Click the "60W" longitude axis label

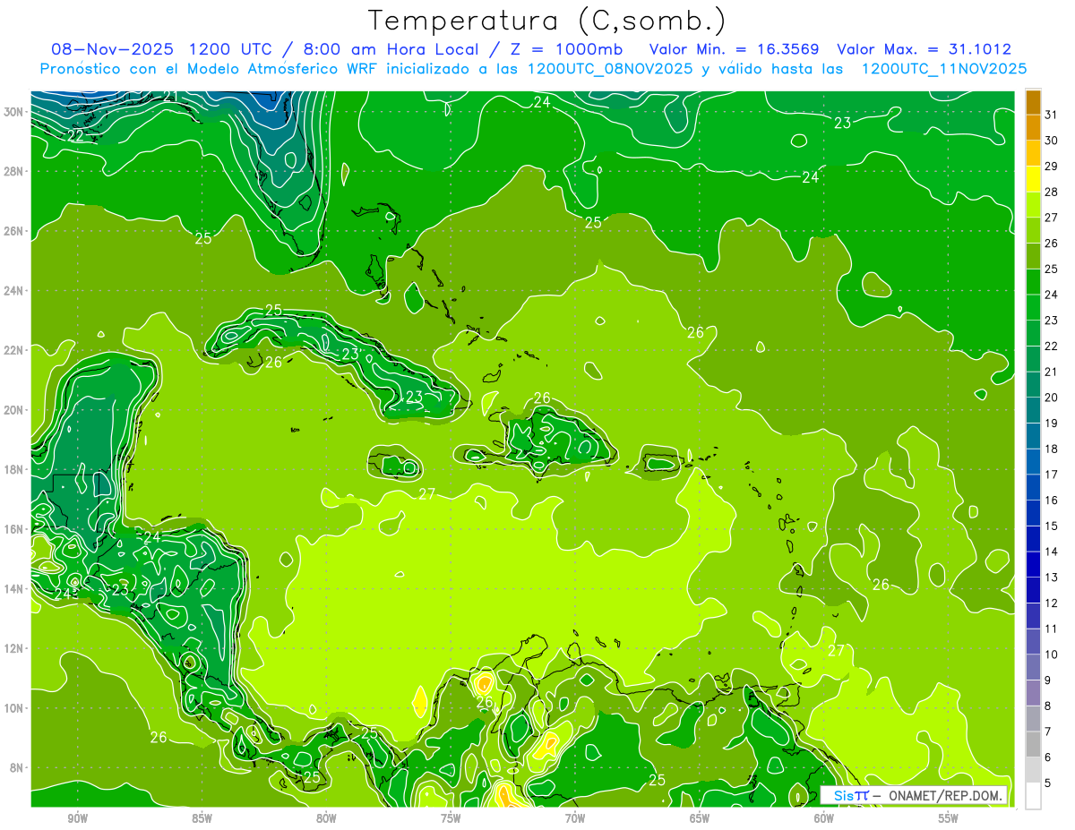pos(824,818)
